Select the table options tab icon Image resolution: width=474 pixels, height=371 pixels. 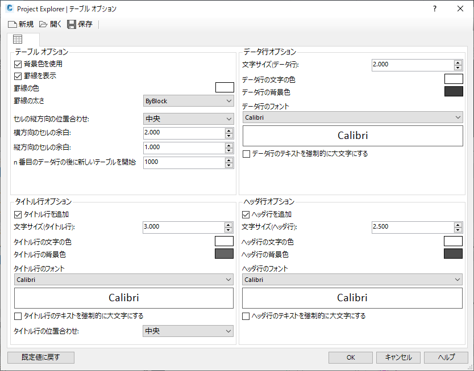point(18,40)
